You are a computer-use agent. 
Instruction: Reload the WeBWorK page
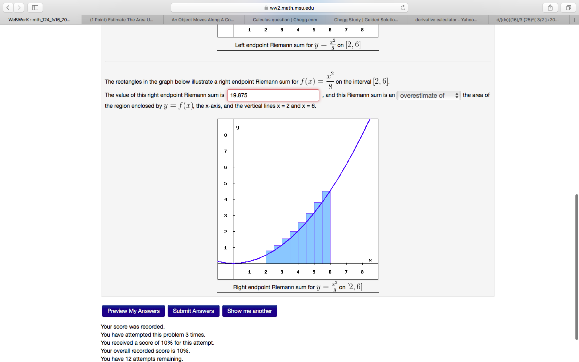[402, 7]
